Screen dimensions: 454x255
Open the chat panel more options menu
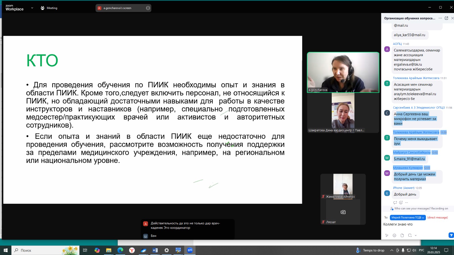tap(440, 18)
